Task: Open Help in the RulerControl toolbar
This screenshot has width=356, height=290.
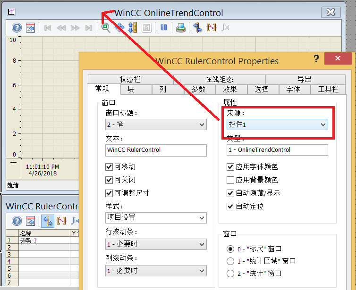Action: pos(17,221)
